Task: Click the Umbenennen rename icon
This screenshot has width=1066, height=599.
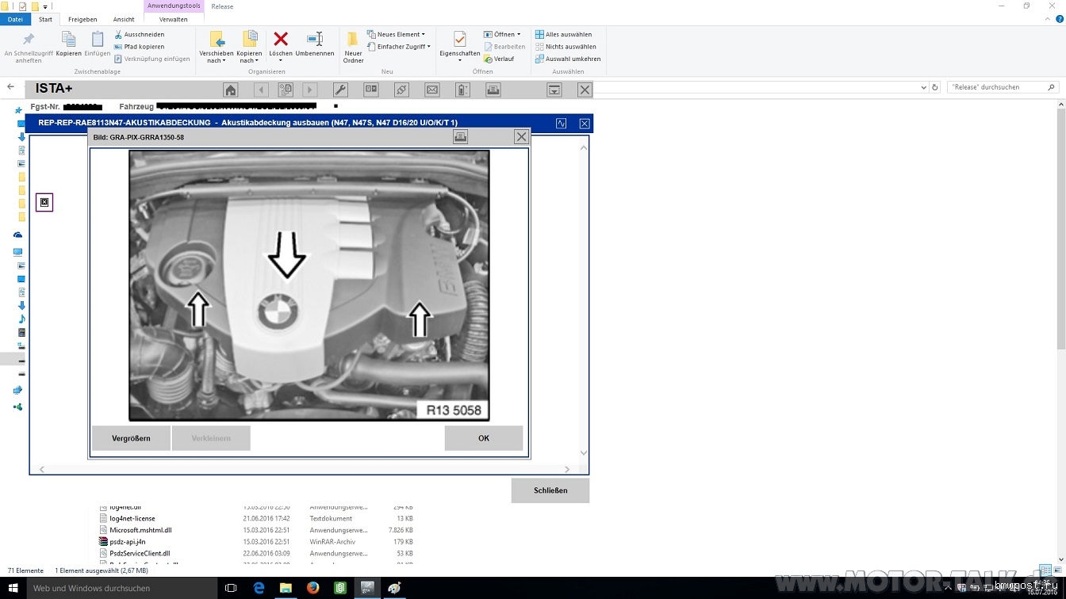Action: pyautogui.click(x=315, y=39)
